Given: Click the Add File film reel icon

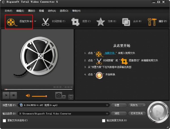Looking at the screenshot, I should (12, 22).
